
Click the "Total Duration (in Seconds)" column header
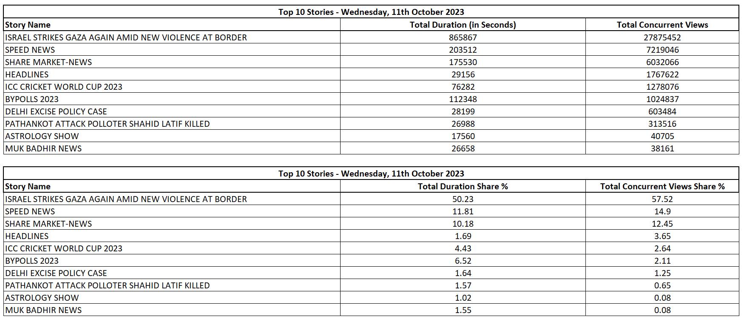pos(463,25)
